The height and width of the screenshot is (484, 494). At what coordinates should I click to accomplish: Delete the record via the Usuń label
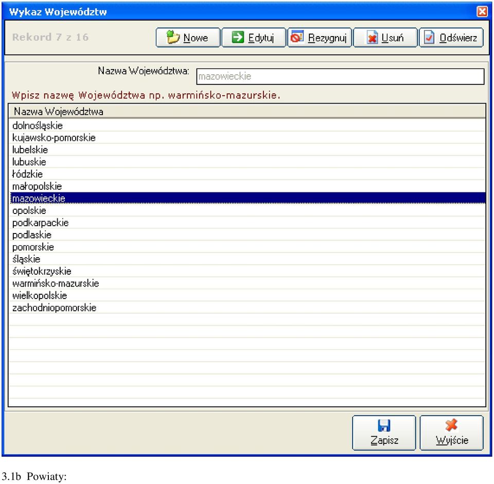392,38
